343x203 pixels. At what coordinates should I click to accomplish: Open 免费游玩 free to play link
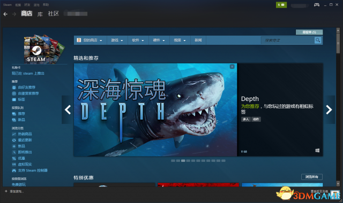click(x=19, y=185)
